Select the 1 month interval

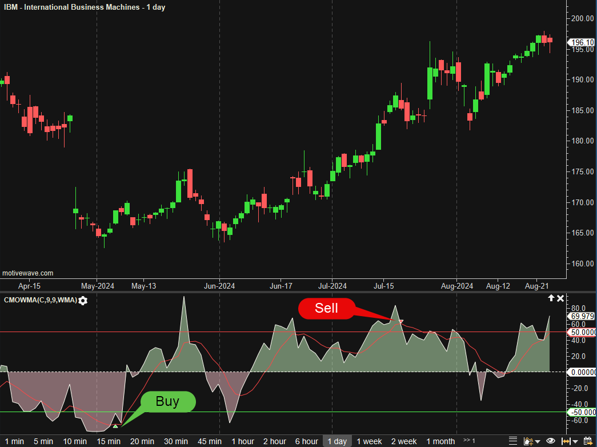coord(440,441)
